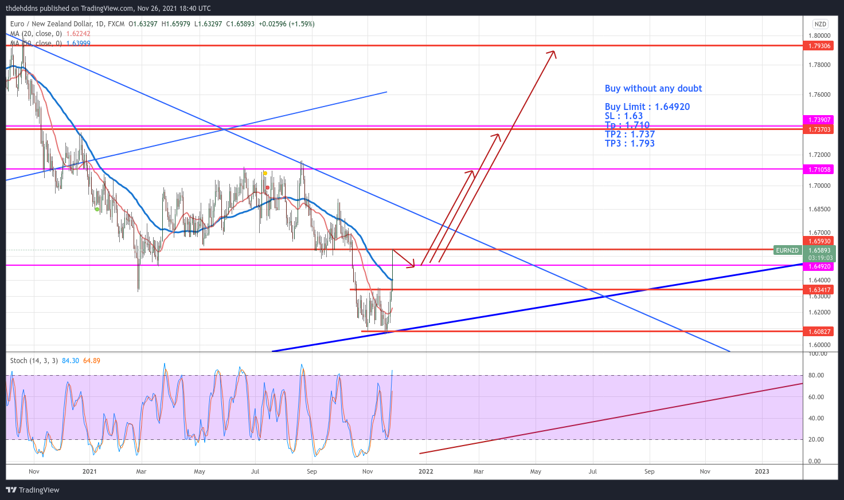Select the 'TP2 : 1.737' text line
This screenshot has width=844, height=500.
(x=630, y=134)
